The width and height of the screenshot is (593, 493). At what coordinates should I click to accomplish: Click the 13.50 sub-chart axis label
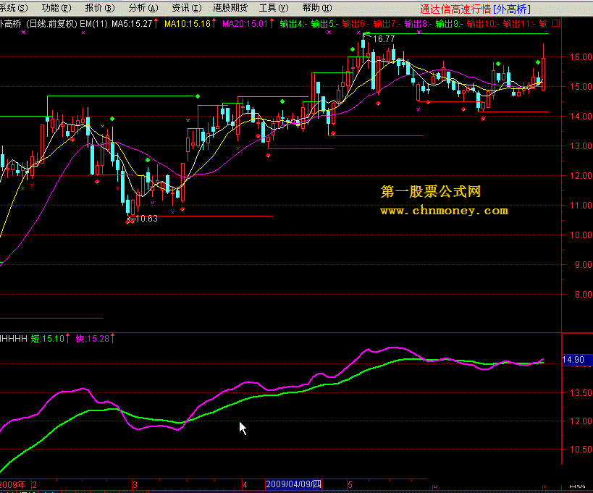coord(581,393)
